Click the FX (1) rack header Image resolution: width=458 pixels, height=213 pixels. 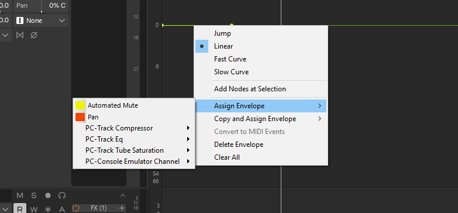(x=99, y=208)
